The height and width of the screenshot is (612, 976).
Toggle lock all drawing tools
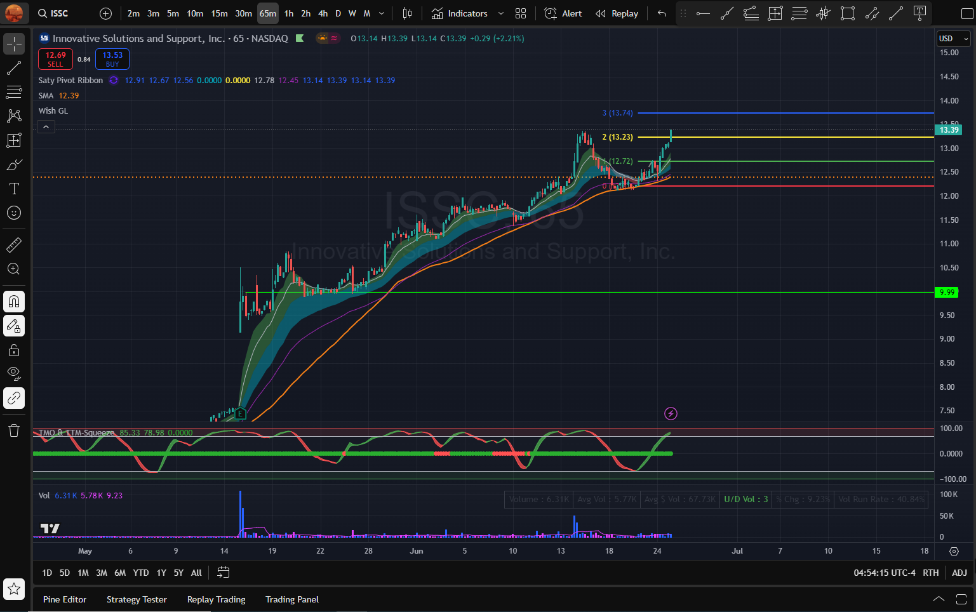pos(14,350)
